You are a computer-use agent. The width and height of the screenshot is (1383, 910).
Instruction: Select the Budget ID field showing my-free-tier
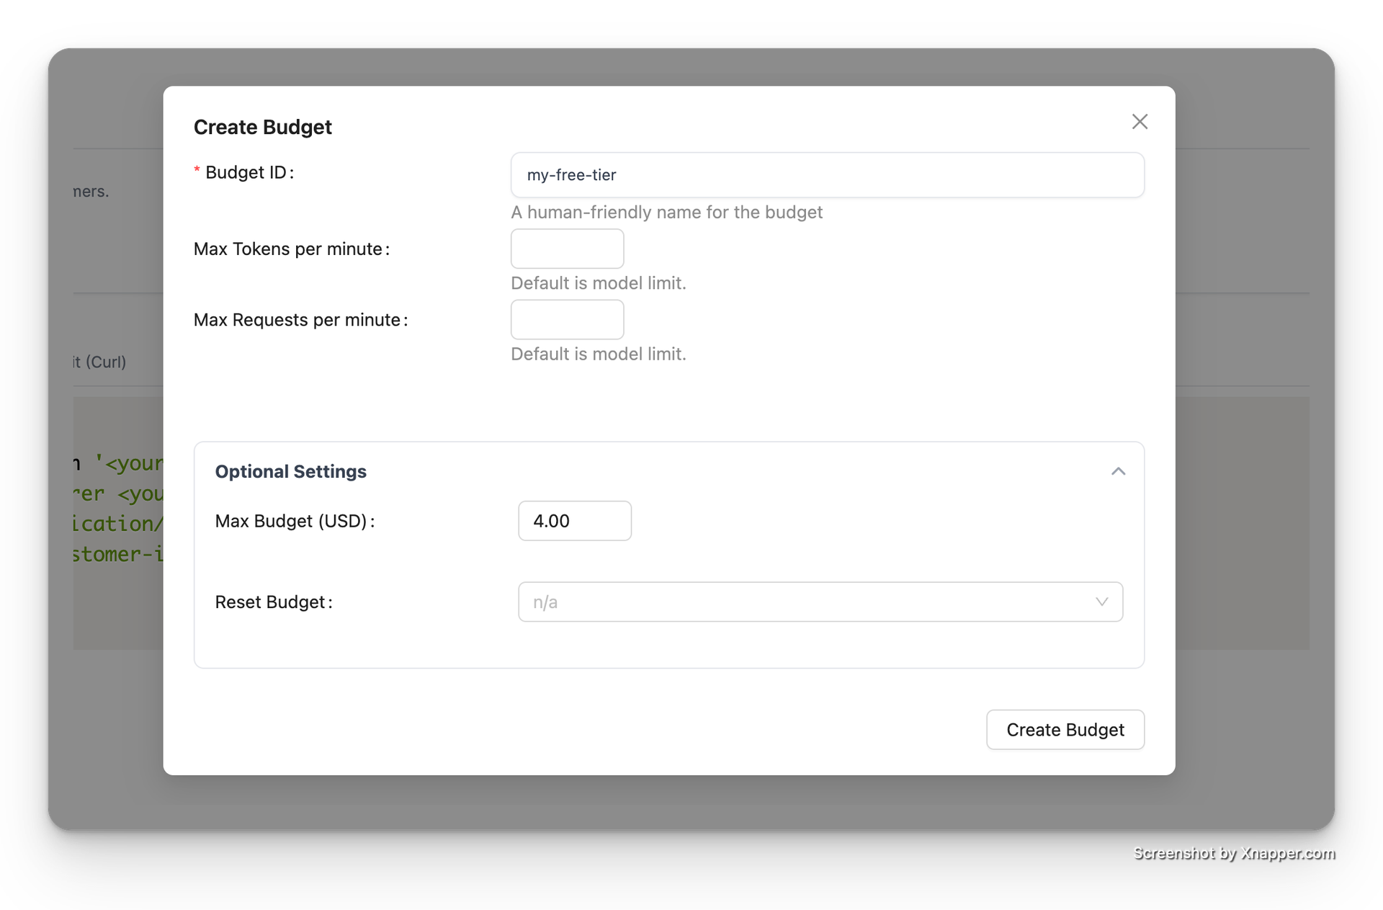[x=827, y=174]
